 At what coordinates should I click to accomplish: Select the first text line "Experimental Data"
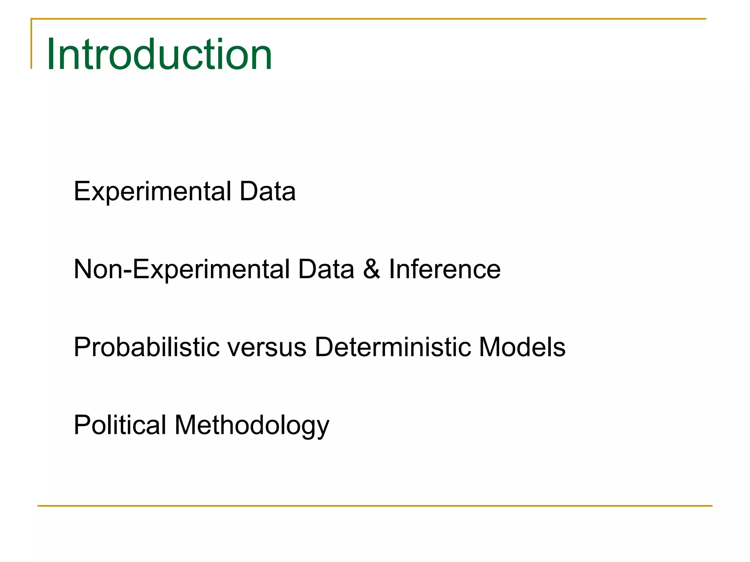[185, 191]
